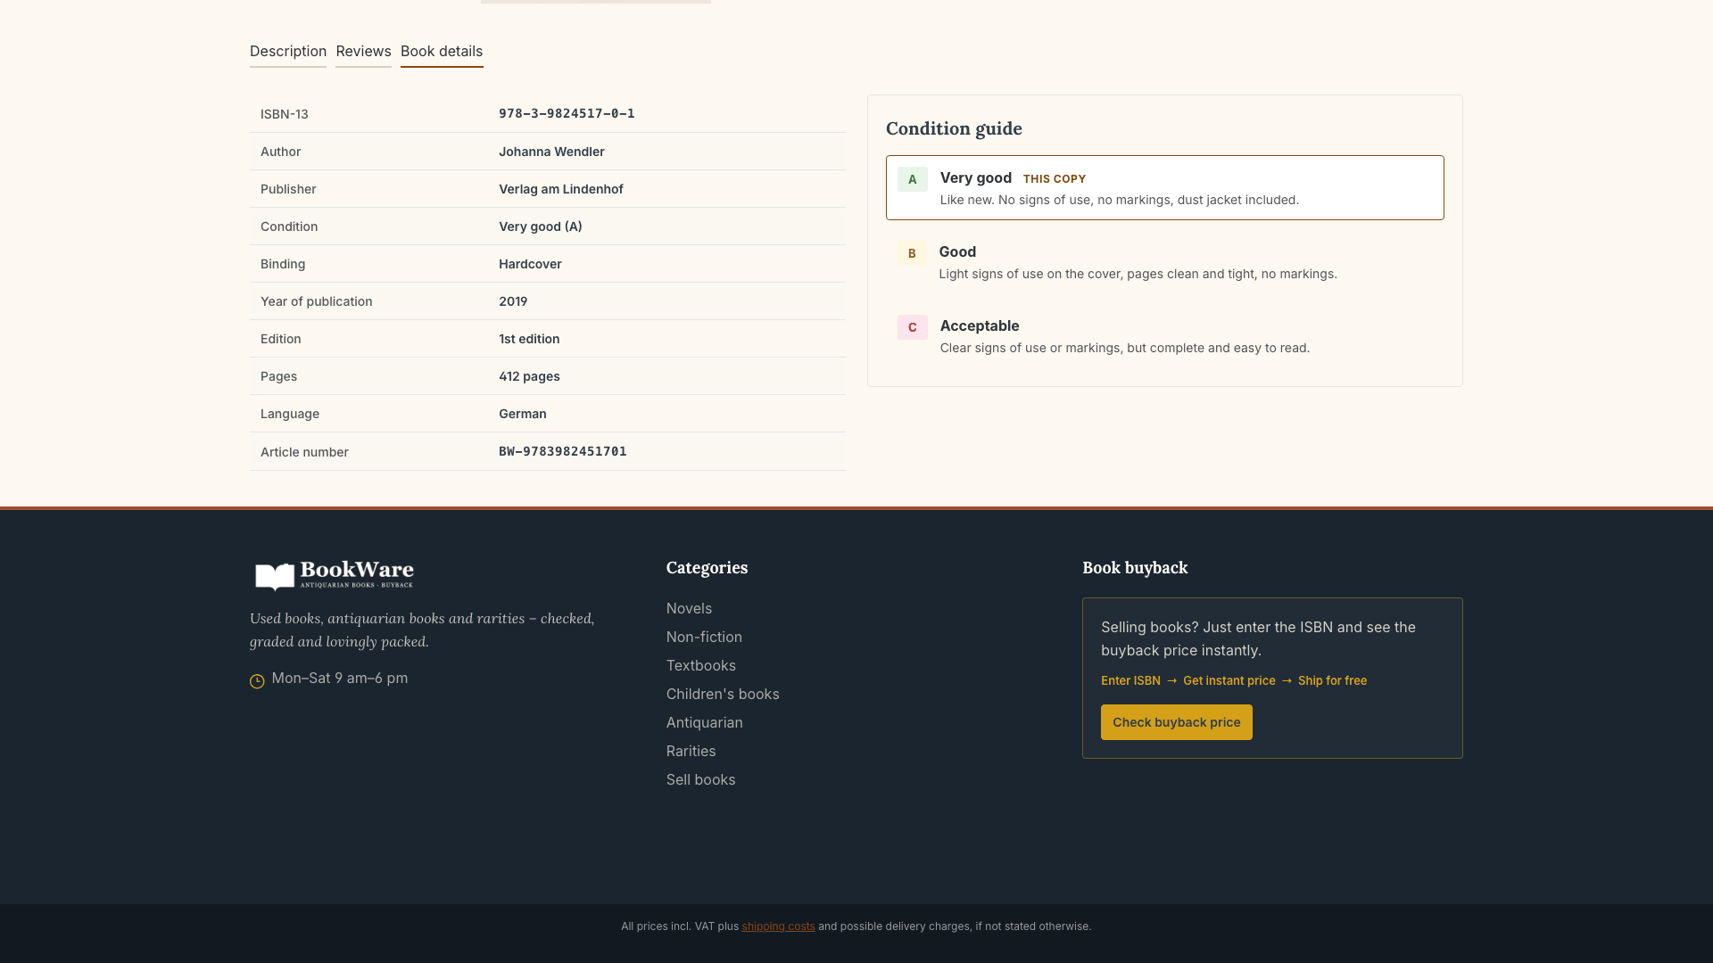
Task: Click the BookWare logo in footer
Action: (335, 576)
